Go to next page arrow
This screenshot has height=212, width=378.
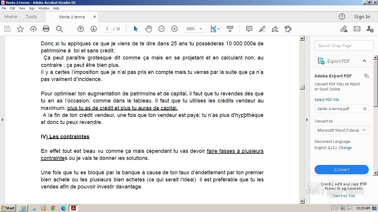[x=94, y=29]
